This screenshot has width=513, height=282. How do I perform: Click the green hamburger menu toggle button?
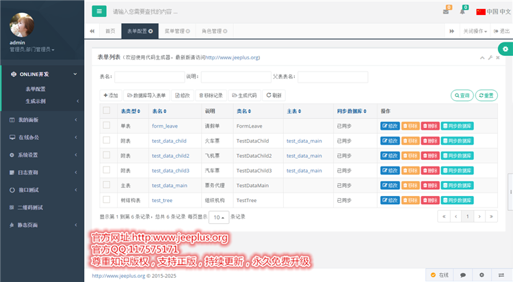100,11
